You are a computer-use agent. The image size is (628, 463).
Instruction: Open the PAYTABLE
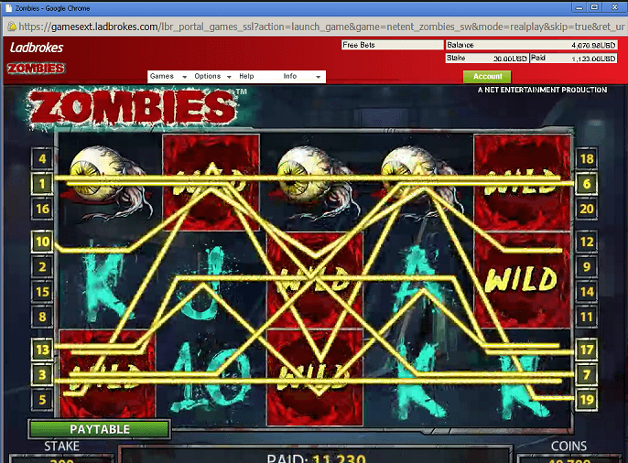point(100,429)
